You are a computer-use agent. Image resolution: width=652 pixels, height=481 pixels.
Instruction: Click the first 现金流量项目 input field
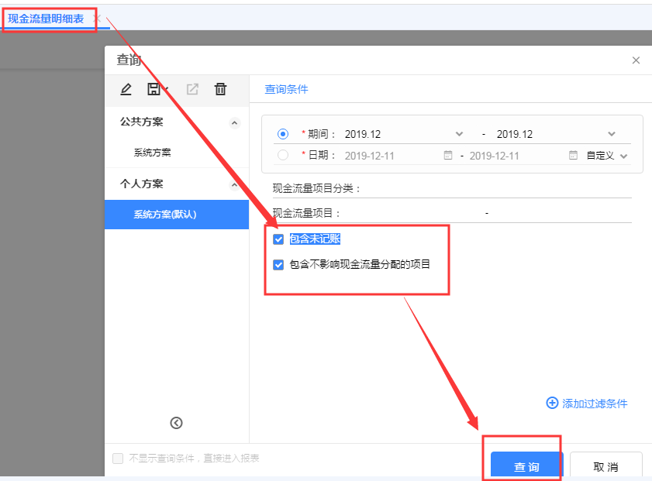click(412, 213)
